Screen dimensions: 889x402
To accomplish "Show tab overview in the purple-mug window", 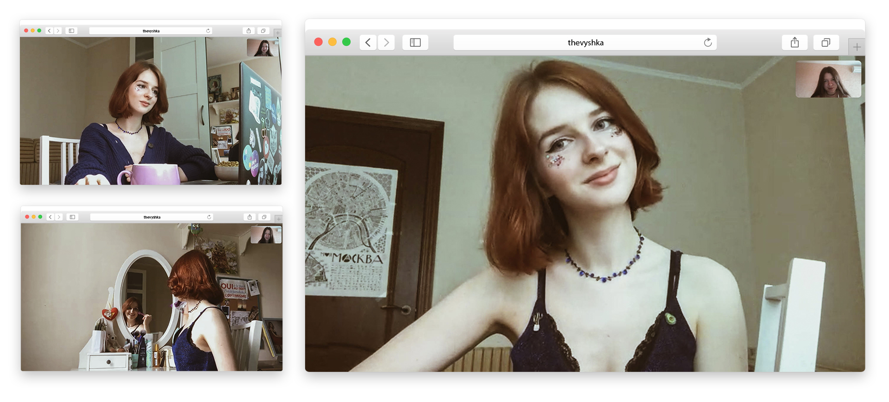I will [263, 31].
